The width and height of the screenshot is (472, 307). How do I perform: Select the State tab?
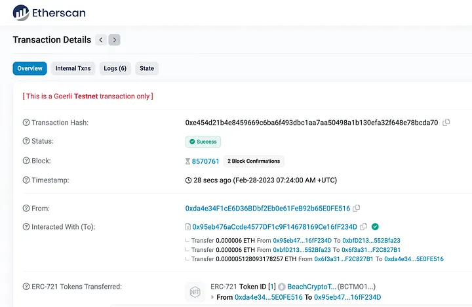(x=147, y=68)
